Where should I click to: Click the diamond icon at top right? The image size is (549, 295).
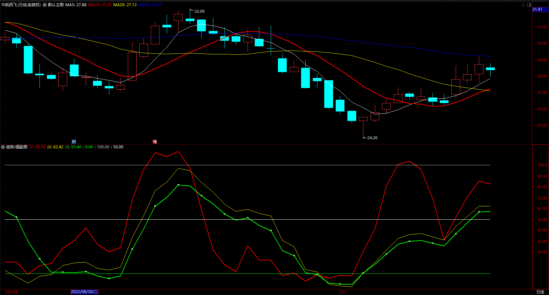point(523,5)
